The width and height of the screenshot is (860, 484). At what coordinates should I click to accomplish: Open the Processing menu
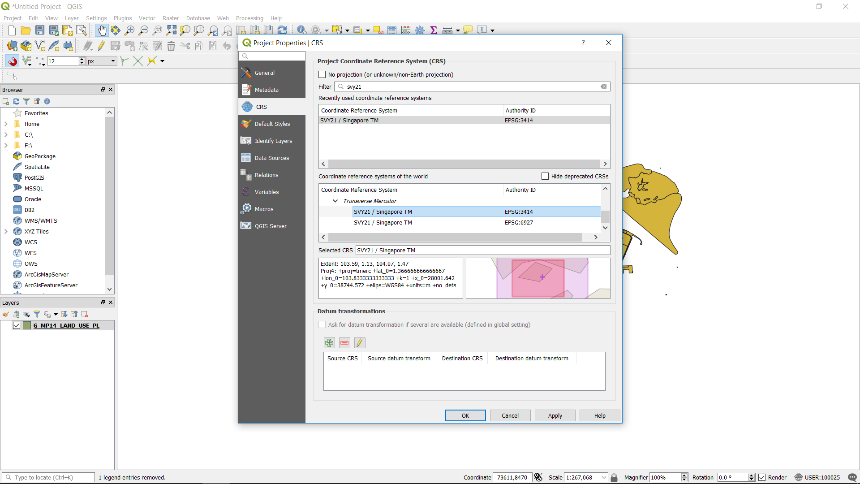point(249,18)
